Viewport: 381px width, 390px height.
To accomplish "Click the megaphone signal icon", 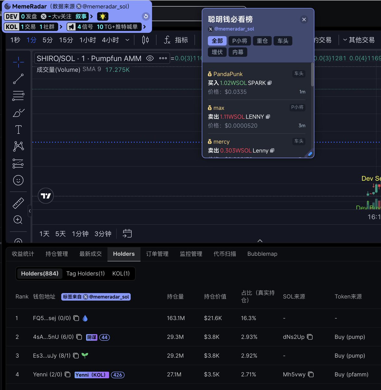I will 71,27.
